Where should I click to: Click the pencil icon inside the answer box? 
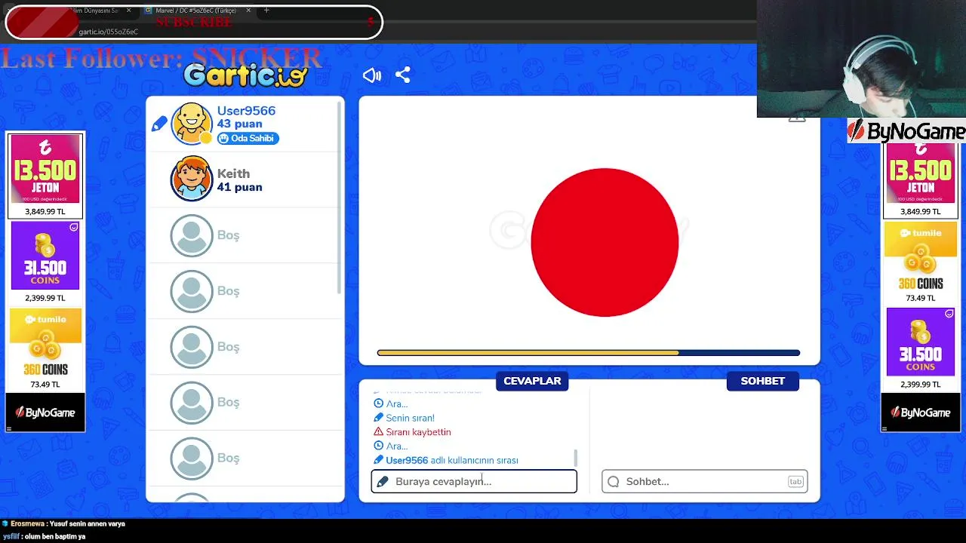pos(383,481)
